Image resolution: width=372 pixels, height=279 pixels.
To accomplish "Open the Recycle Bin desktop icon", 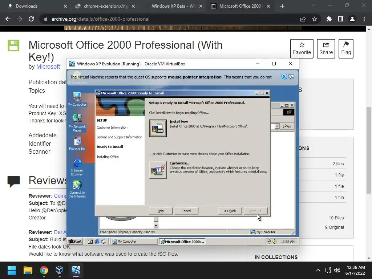I will coord(77,143).
